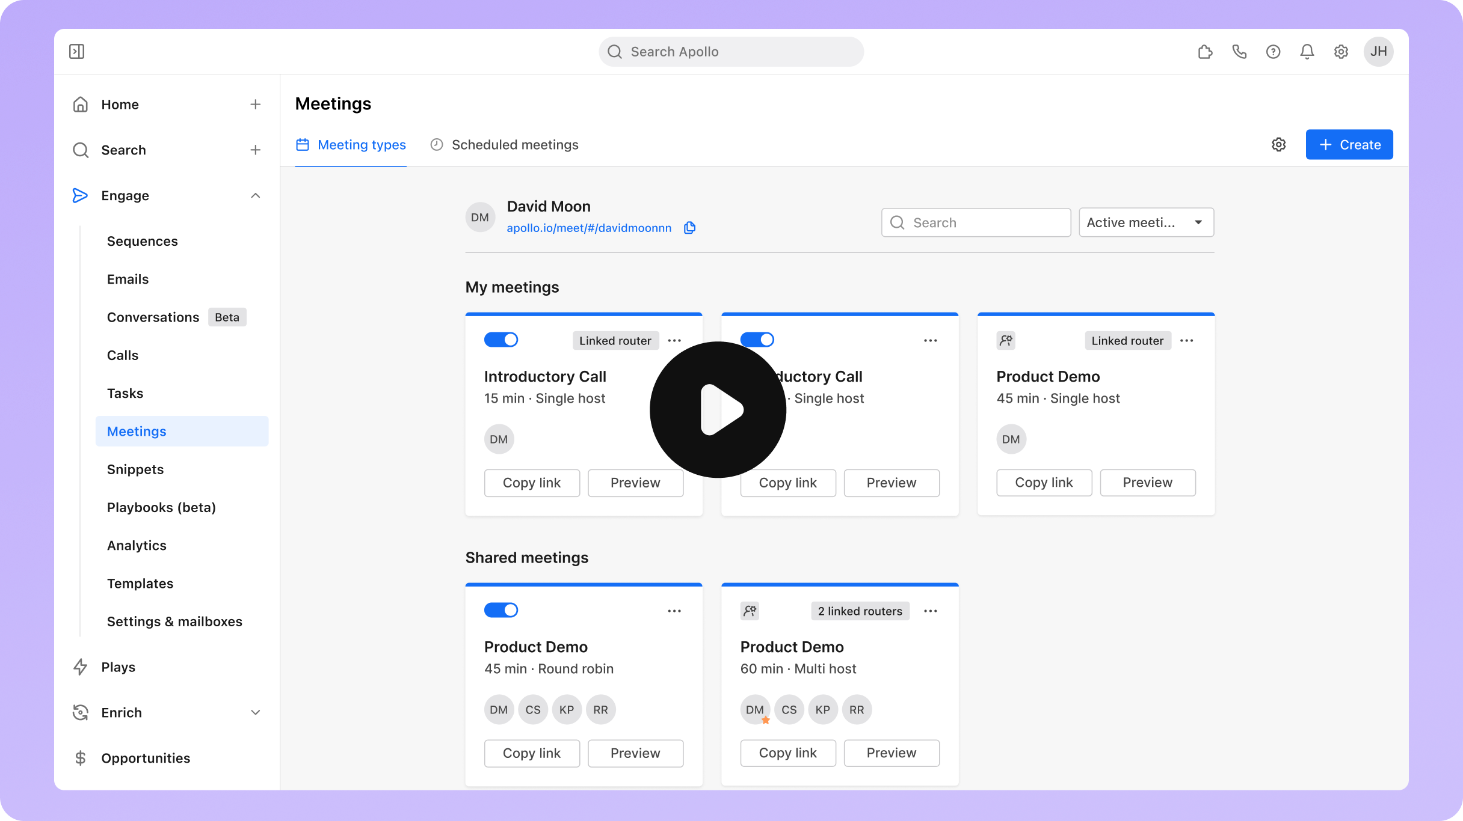Open the phone/dialer icon in top bar
The height and width of the screenshot is (821, 1463).
1239,52
